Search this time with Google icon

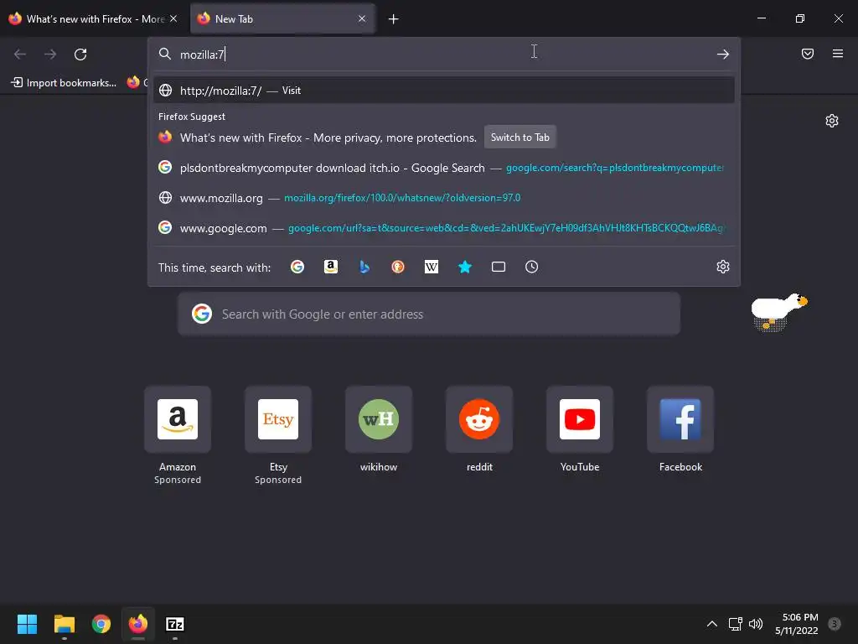(297, 267)
